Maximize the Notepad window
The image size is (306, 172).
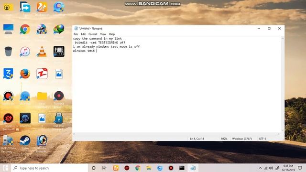point(269,28)
